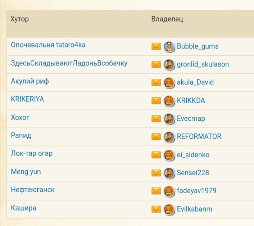
Task: Click the mail icon next to akula_David
Action: [x=156, y=82]
